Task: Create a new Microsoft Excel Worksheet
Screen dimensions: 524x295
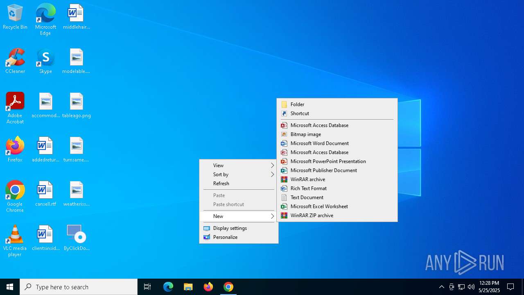Action: (337, 206)
